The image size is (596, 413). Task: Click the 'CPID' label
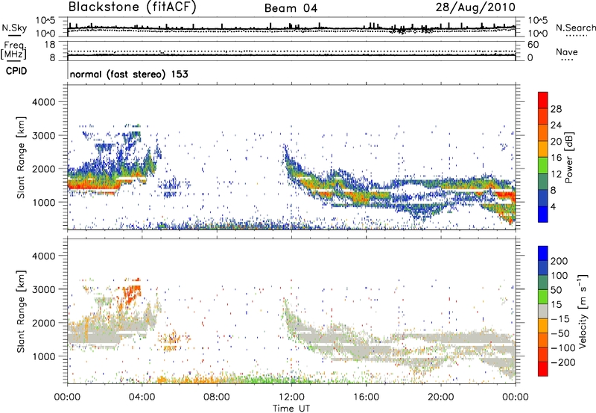[16, 71]
